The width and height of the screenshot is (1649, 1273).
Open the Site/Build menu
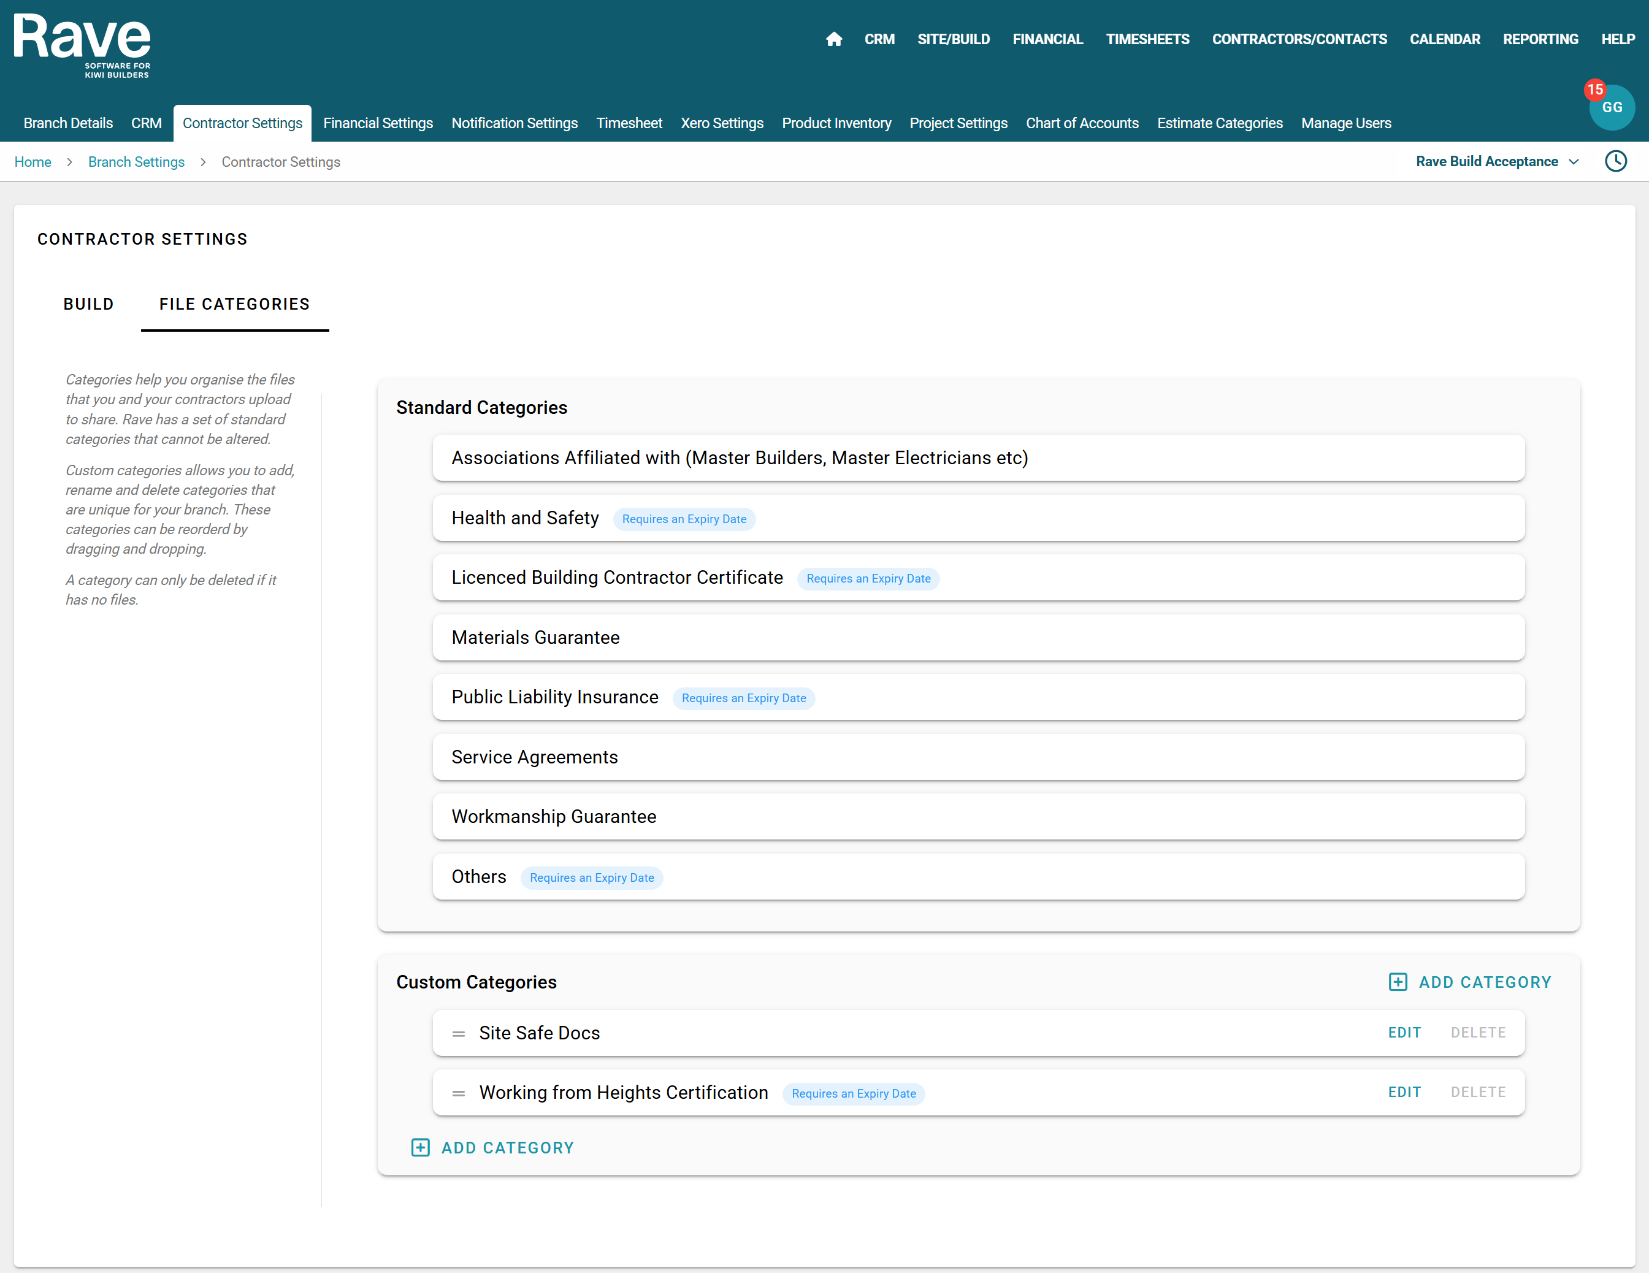(953, 39)
